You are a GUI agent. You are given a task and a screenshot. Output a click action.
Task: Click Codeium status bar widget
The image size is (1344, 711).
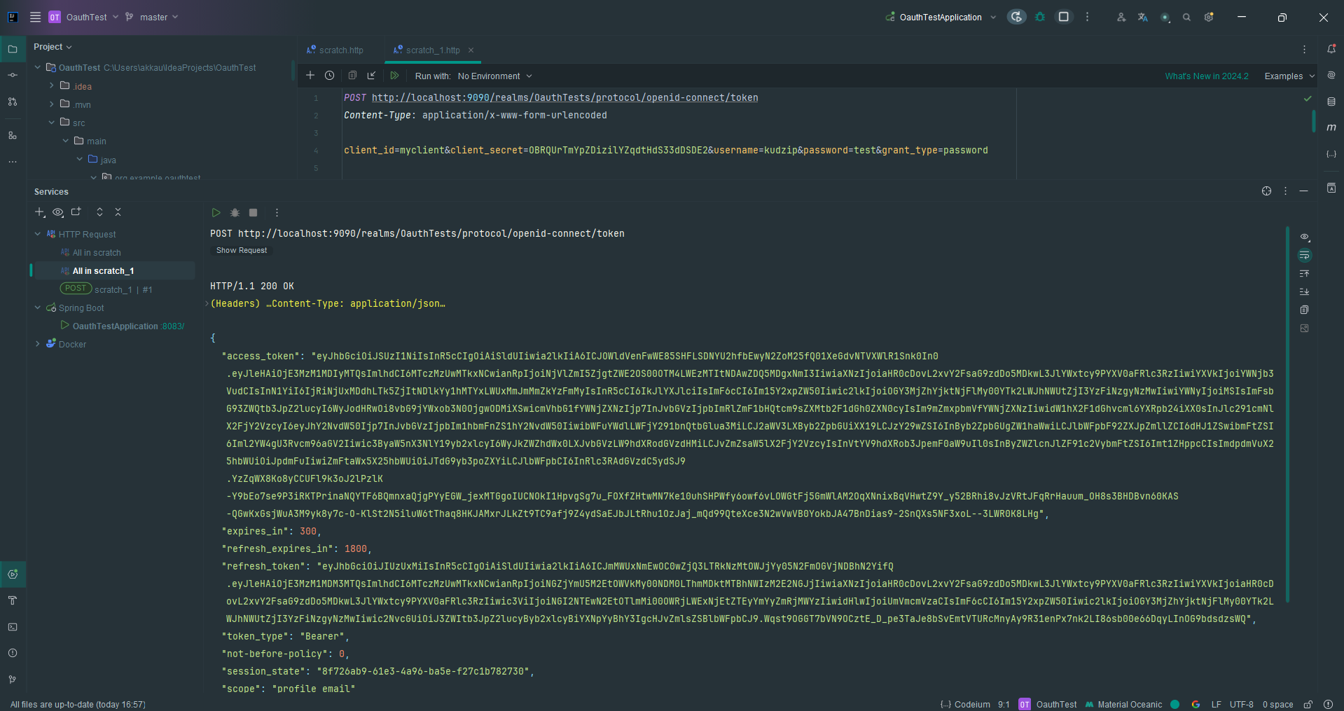point(965,705)
